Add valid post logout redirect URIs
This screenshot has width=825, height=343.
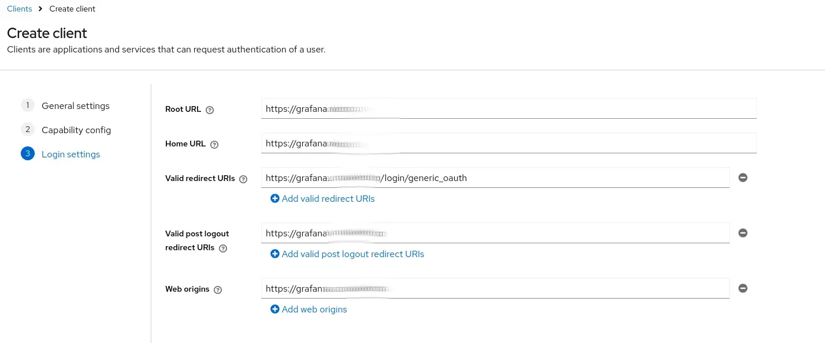pyautogui.click(x=347, y=254)
